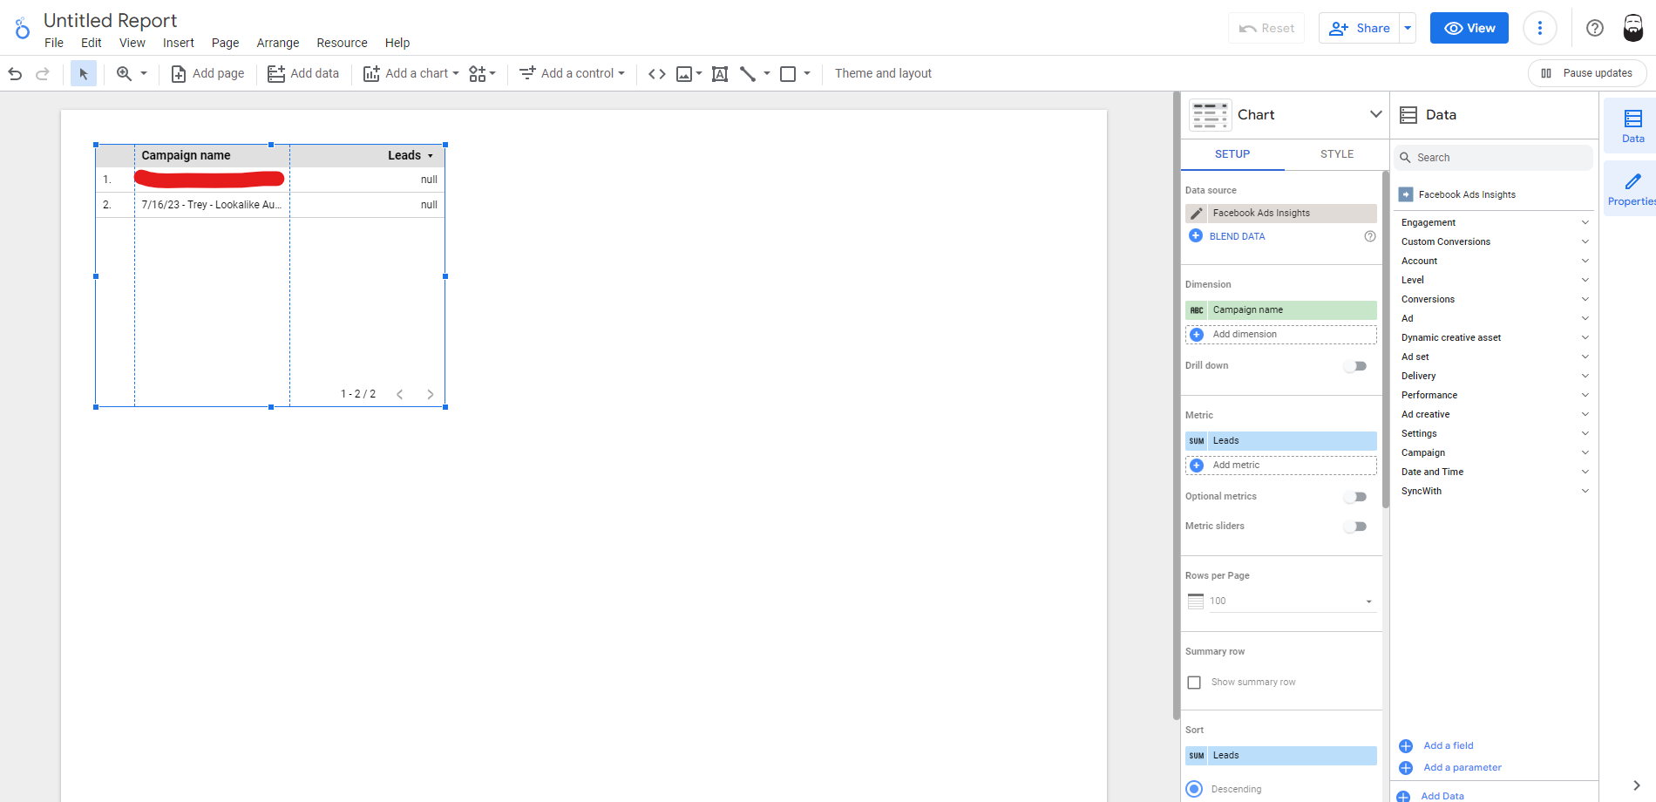Click the blue View button
The image size is (1656, 802).
[x=1469, y=28]
